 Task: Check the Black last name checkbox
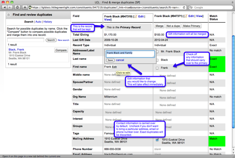pyautogui.click(x=157, y=60)
